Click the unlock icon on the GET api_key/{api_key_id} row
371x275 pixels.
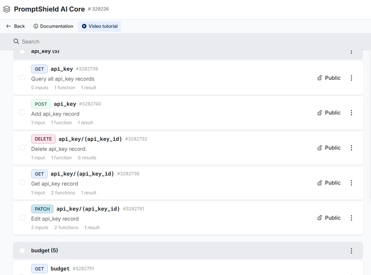coord(320,183)
